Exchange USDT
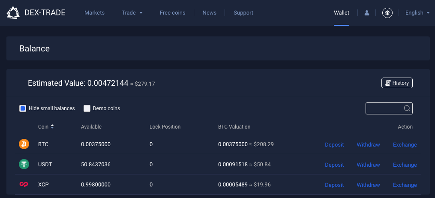The image size is (435, 198). click(x=405, y=165)
